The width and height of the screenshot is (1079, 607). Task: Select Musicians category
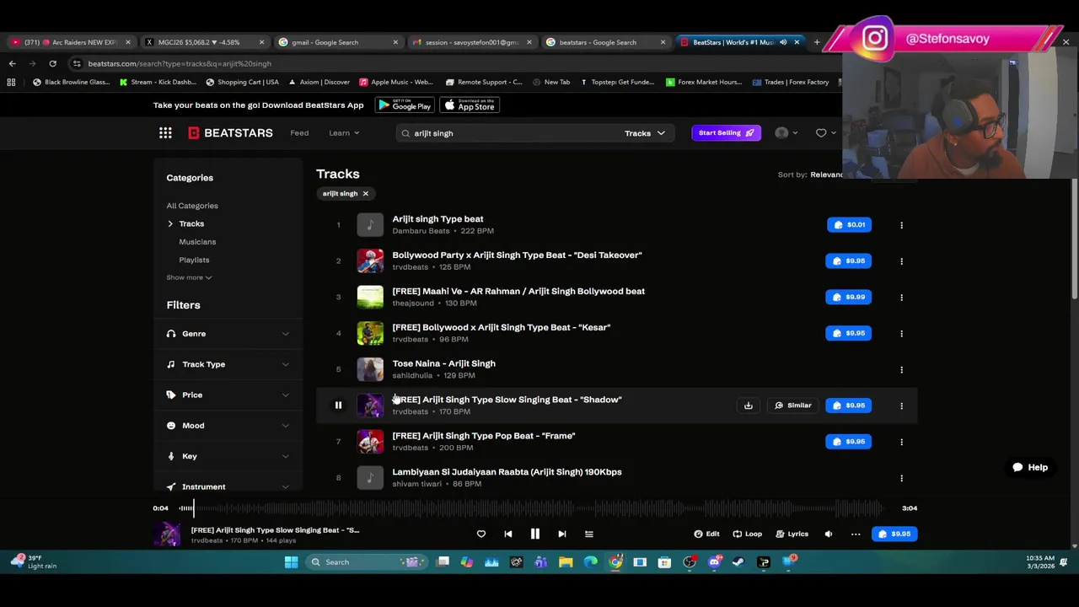coord(197,242)
